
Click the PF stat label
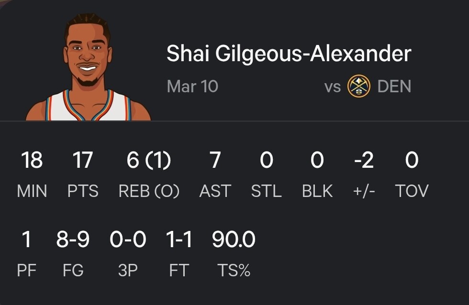(27, 271)
